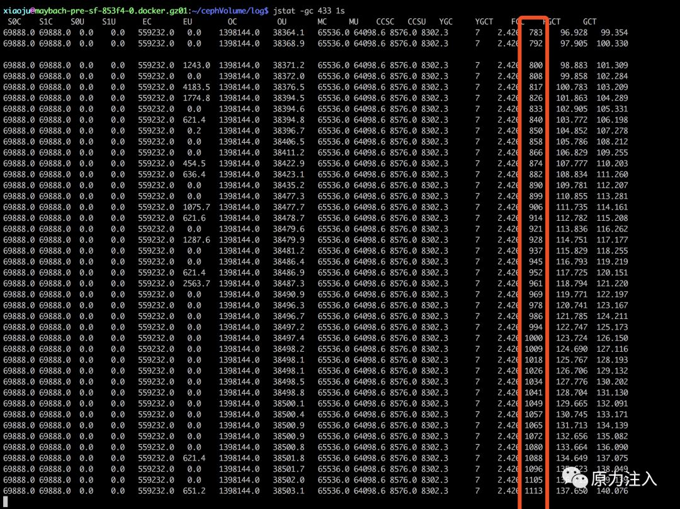Viewport: 680px width, 509px height.
Task: Click the last FGC value 1113
Action: 533,491
